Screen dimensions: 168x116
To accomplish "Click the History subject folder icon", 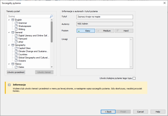I will pyautogui.click(x=13, y=64).
